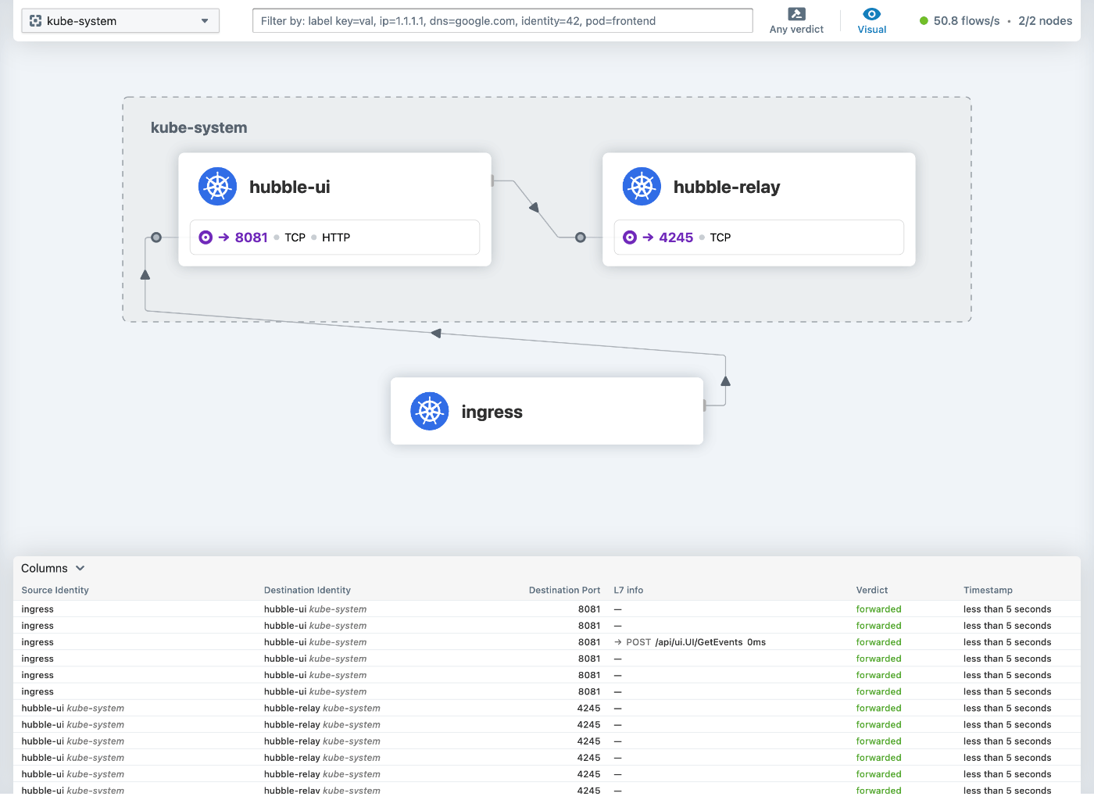Click the forwarded verdict in the POST row
Image resolution: width=1094 pixels, height=807 pixels.
[x=878, y=642]
